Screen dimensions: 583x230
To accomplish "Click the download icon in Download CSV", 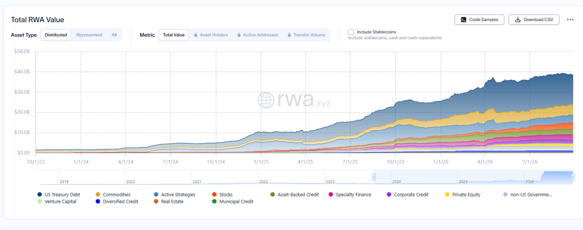I will (x=517, y=20).
